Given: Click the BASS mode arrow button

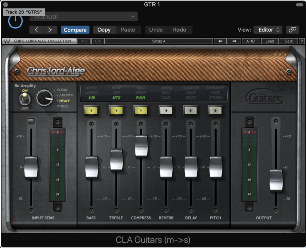Looking at the screenshot, I should click(x=91, y=111).
